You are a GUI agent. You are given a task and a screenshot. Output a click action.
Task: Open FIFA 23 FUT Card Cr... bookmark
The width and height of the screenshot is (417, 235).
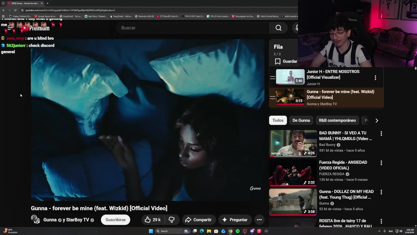(x=193, y=16)
